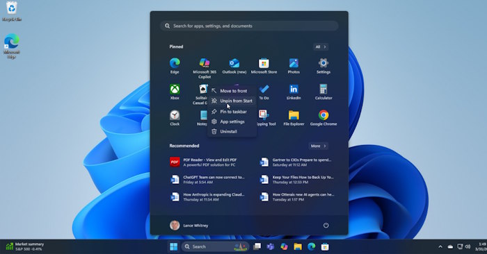
Task: Open OneDrive cloud tray icon
Action: 450,247
